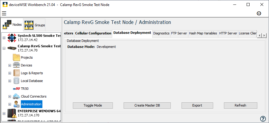Click the IP address 172.27.14.170
Screen dimensions: 269x123
(28, 115)
